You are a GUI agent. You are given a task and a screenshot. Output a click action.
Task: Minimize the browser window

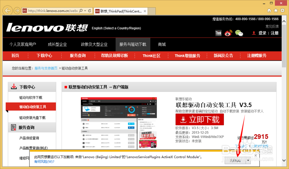(x=264, y=3)
